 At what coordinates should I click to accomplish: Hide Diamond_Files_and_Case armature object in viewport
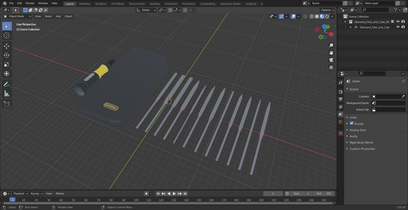coord(398,27)
